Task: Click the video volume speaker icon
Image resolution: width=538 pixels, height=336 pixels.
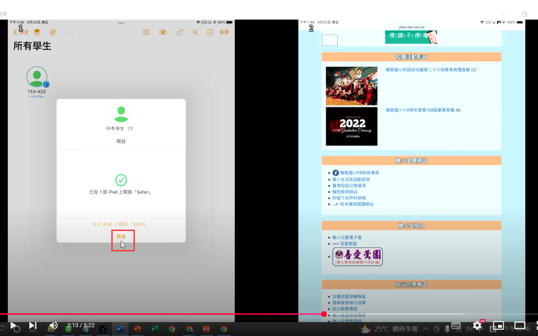Action: point(53,326)
